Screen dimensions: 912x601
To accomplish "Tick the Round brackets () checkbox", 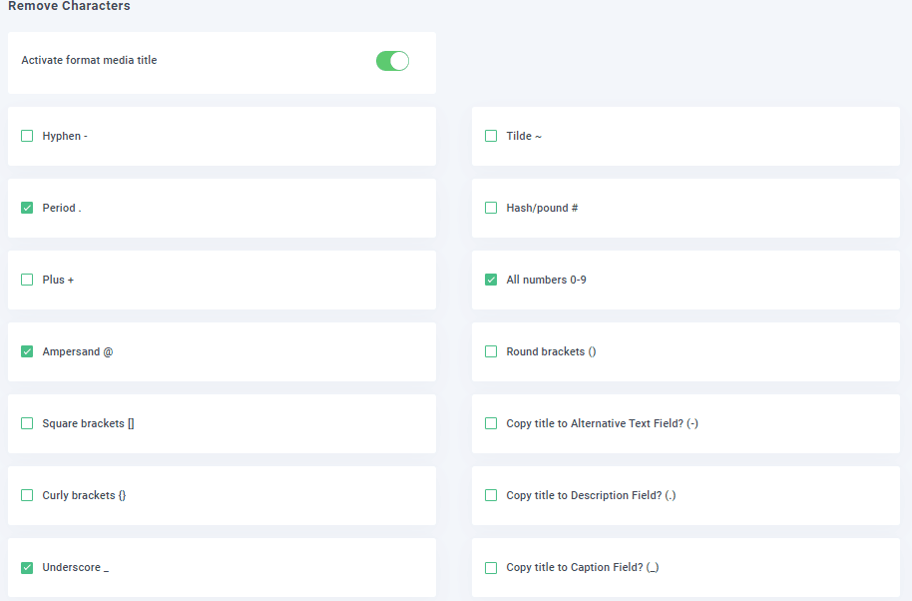I will pyautogui.click(x=491, y=351).
